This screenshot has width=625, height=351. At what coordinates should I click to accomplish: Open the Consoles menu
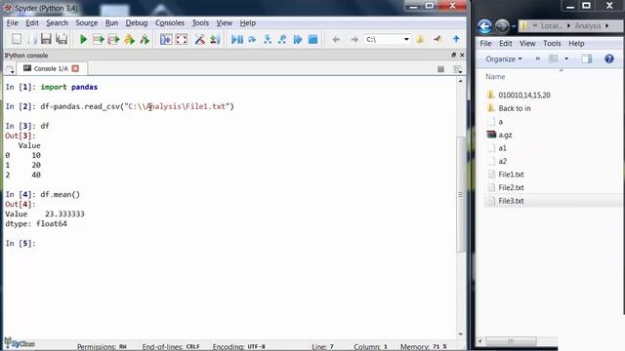[x=170, y=23]
